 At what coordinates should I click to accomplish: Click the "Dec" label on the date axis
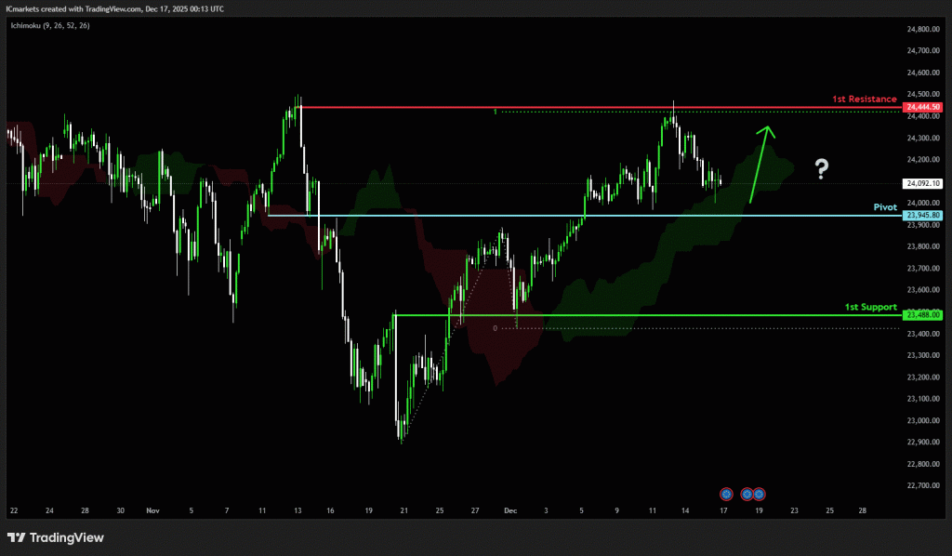[509, 510]
